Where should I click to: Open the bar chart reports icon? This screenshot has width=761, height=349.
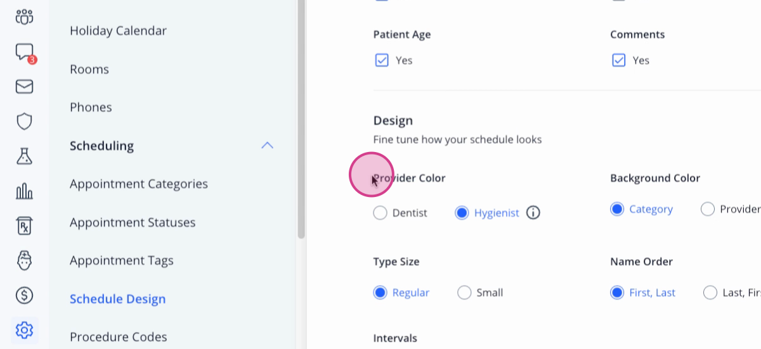point(24,191)
